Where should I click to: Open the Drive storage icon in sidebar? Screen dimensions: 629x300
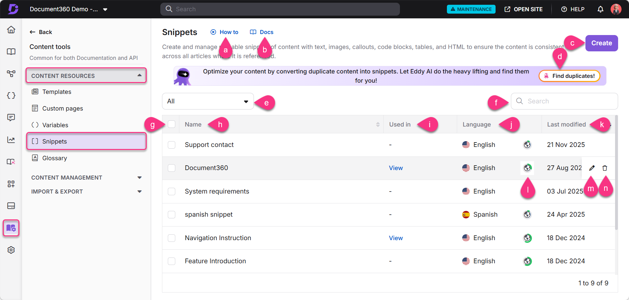click(11, 206)
